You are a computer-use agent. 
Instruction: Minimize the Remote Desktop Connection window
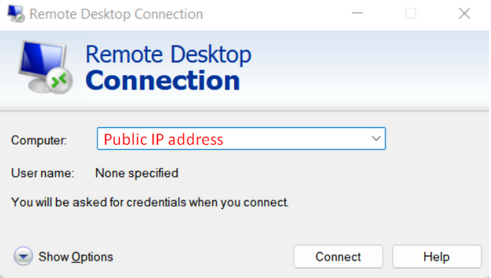(358, 14)
